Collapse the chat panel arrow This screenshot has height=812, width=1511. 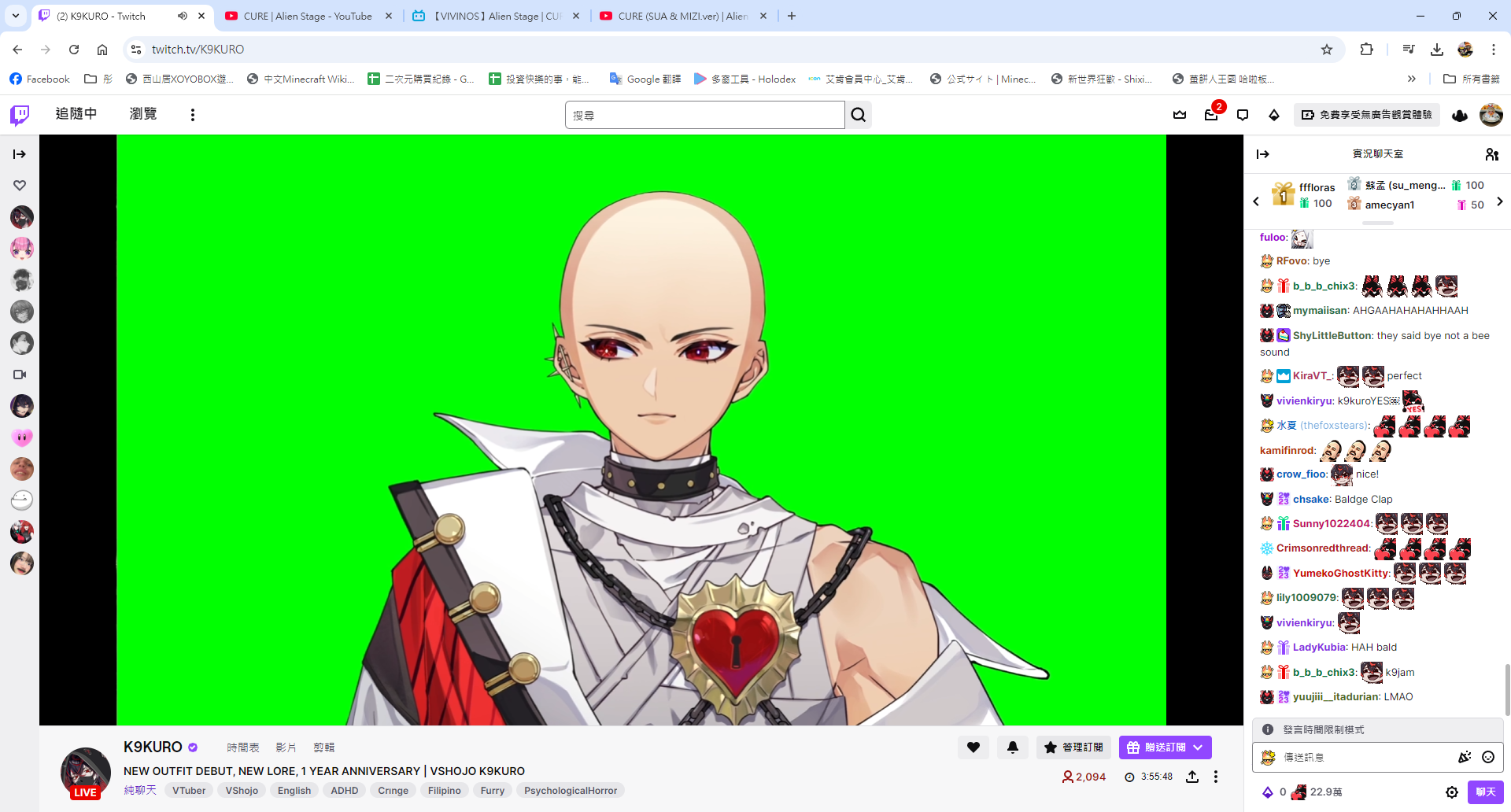1263,154
